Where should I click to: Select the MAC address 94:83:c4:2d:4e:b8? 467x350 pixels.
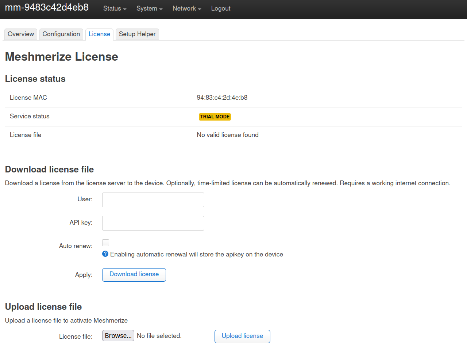[x=222, y=98]
